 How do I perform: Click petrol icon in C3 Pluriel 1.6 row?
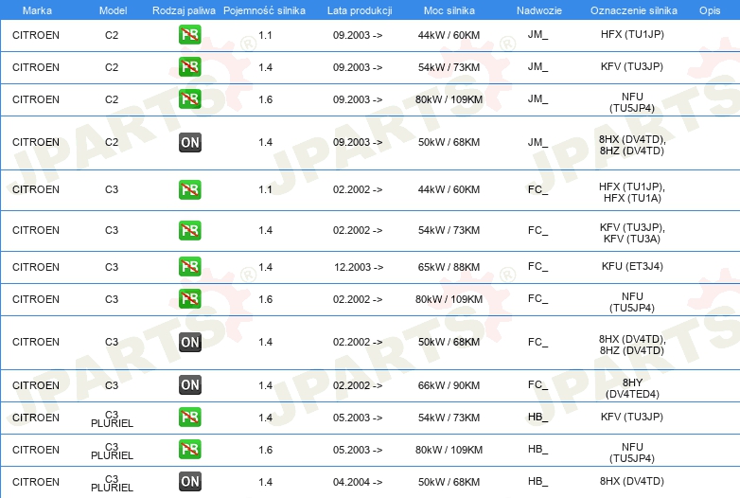coord(189,450)
